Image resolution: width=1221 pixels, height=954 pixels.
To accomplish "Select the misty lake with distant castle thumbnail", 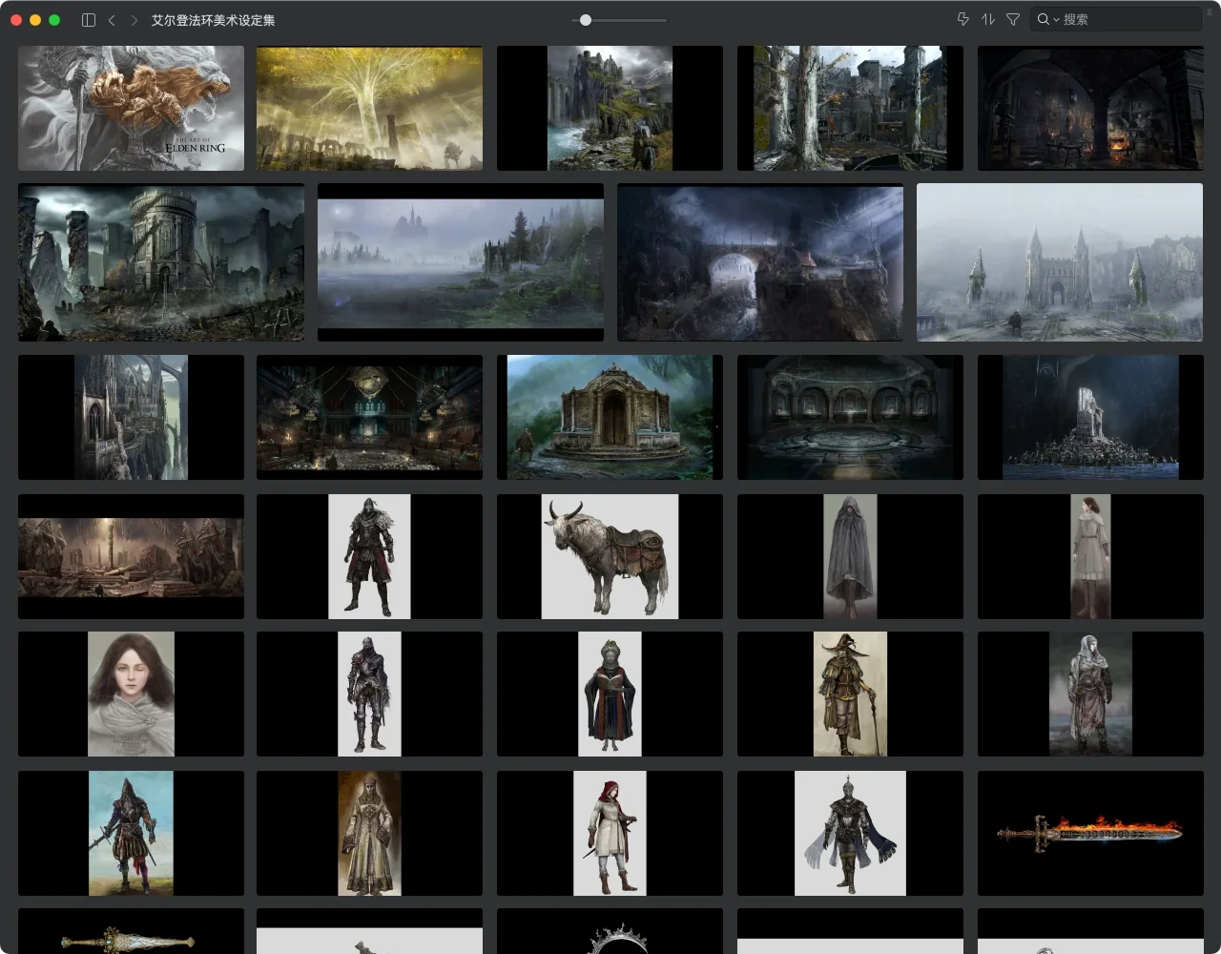I will 461,262.
